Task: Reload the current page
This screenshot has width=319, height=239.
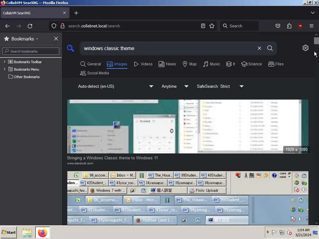Action: click(30, 26)
